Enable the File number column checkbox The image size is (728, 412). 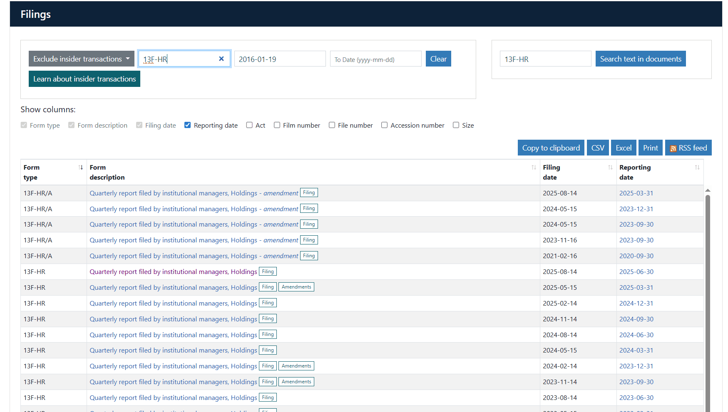[332, 125]
